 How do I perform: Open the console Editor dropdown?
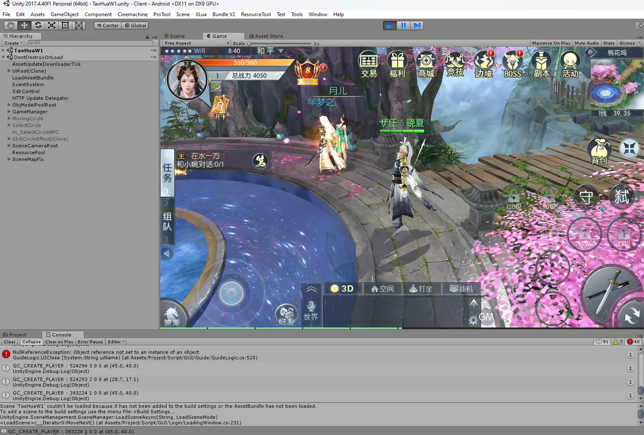point(116,342)
